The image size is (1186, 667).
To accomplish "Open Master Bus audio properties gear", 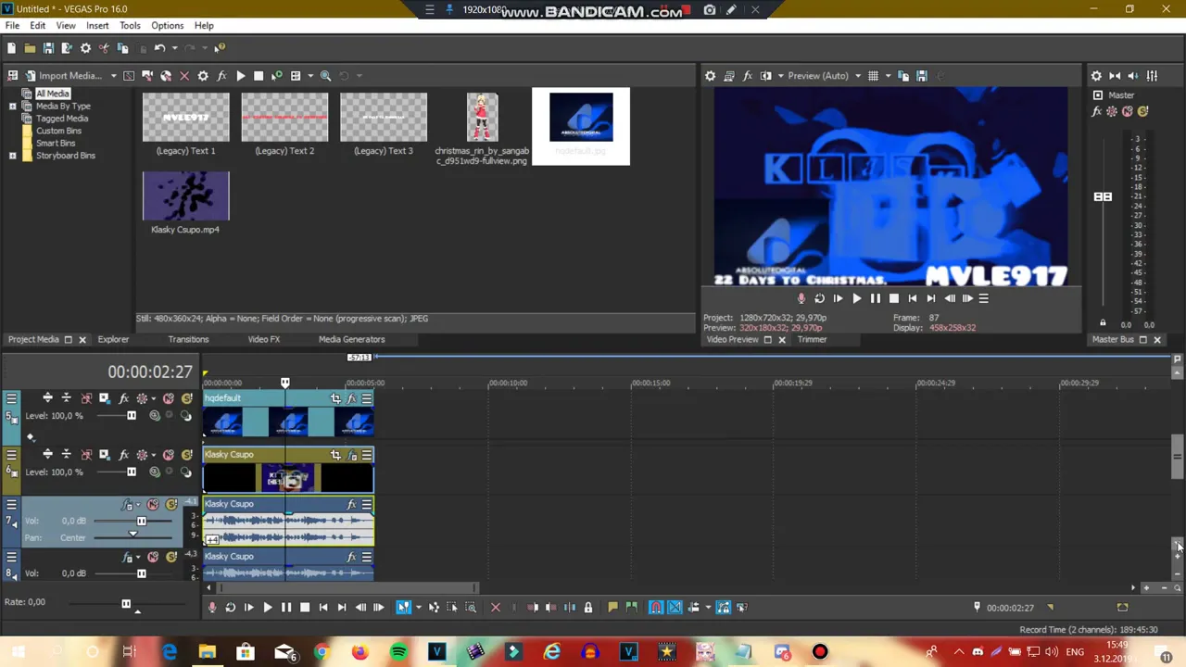I will [1096, 76].
